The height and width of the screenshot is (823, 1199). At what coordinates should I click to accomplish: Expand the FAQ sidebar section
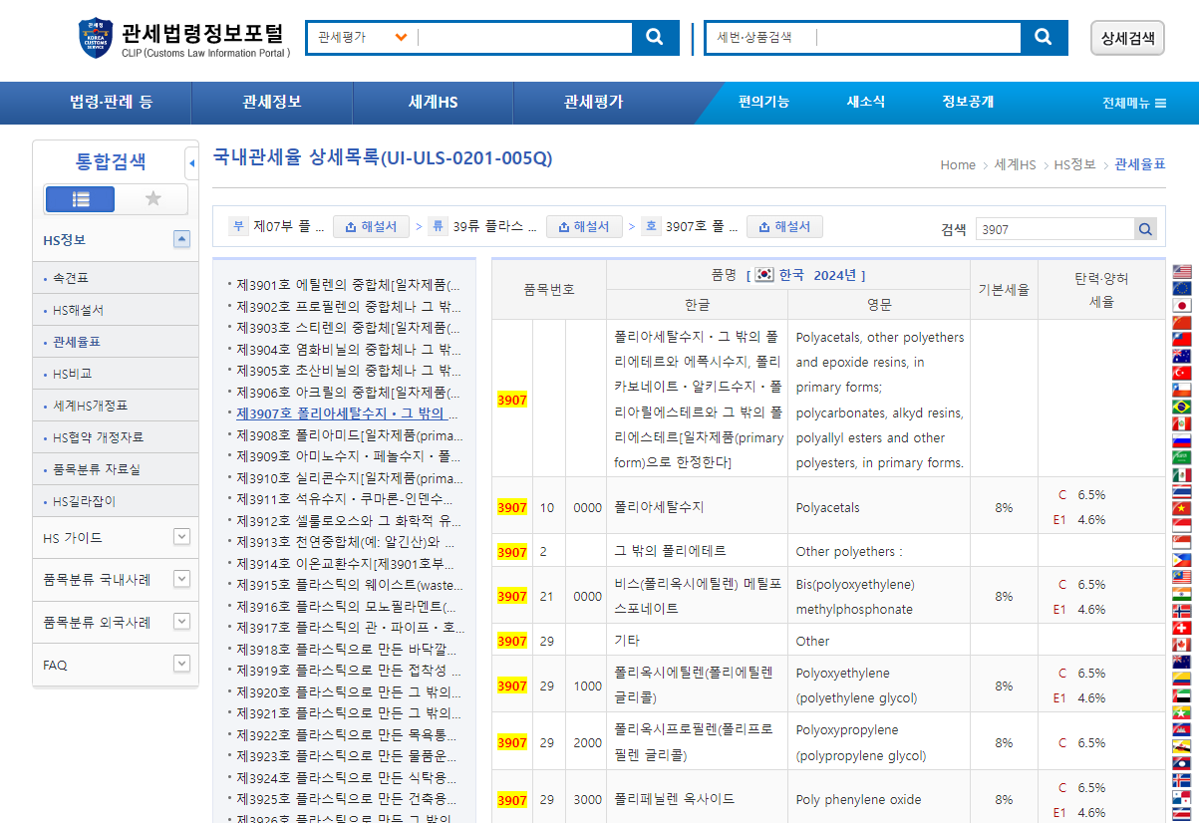(181, 664)
